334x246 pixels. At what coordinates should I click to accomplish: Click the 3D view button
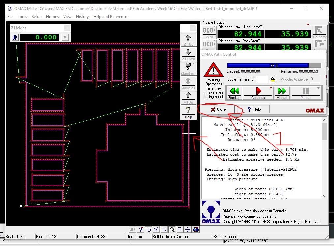[x=132, y=230]
